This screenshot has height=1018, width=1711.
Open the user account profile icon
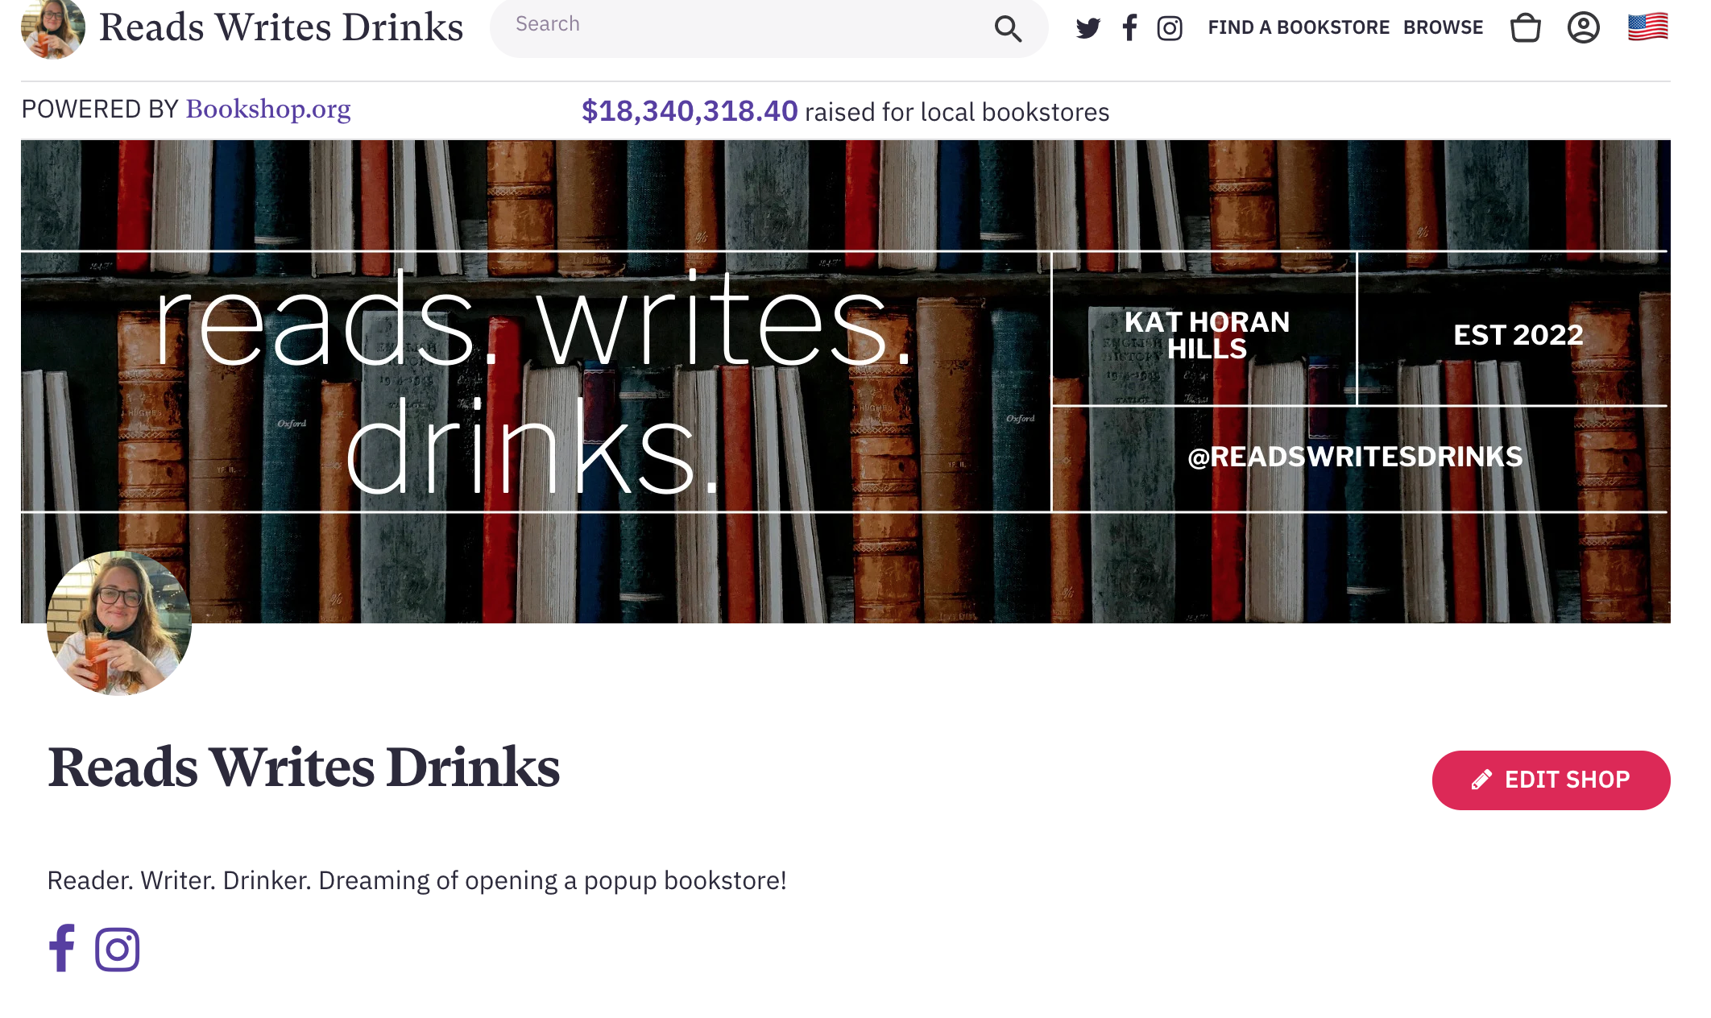(1583, 28)
